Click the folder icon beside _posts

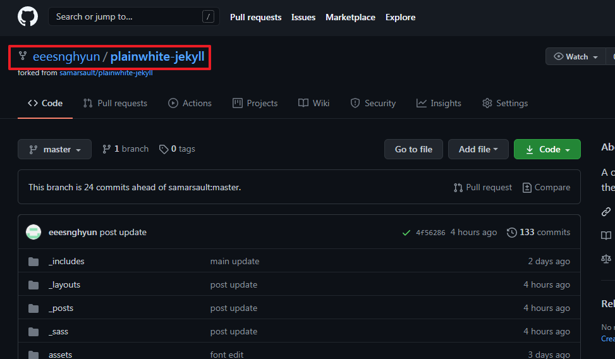(33, 308)
